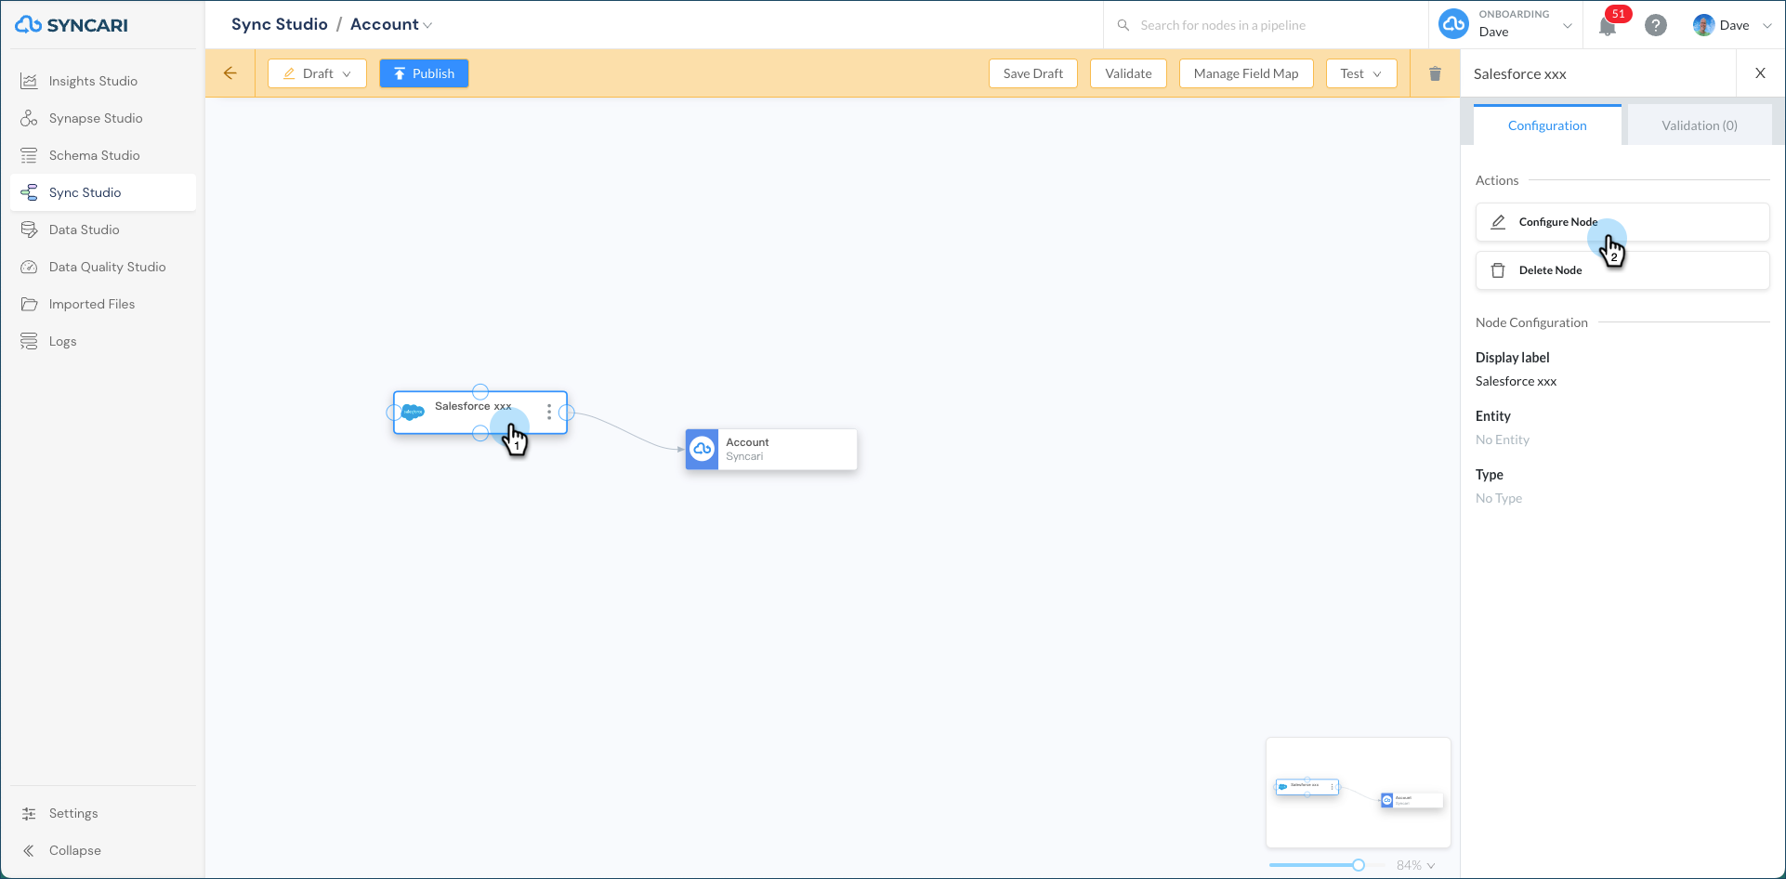This screenshot has height=879, width=1786.
Task: Select Sync Studio in sidebar
Action: (x=103, y=192)
